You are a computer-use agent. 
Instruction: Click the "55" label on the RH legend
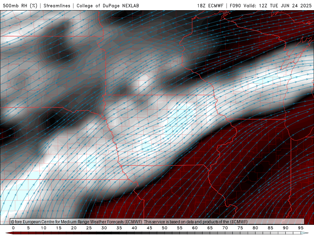(180, 228)
